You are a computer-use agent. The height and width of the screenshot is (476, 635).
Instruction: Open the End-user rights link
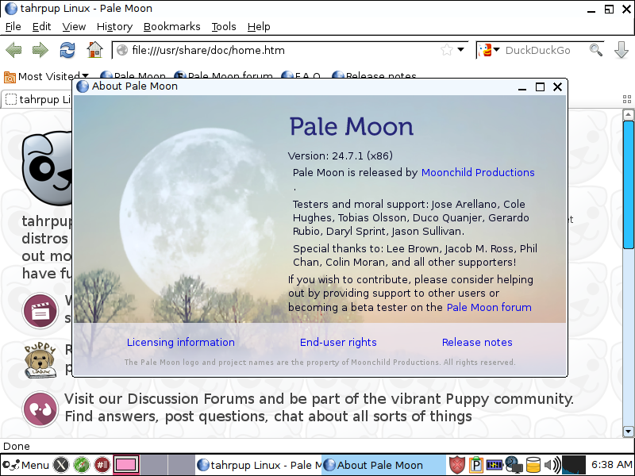point(338,343)
